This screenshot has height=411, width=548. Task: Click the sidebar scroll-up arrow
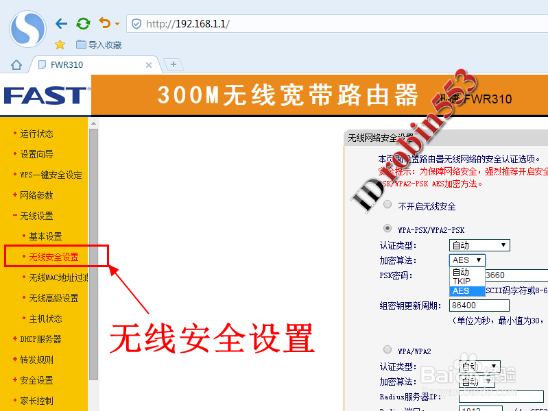[93, 123]
